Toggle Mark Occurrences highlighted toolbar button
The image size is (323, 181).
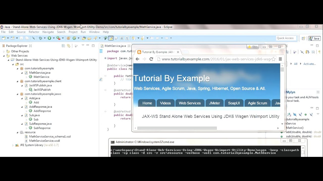[111, 38]
